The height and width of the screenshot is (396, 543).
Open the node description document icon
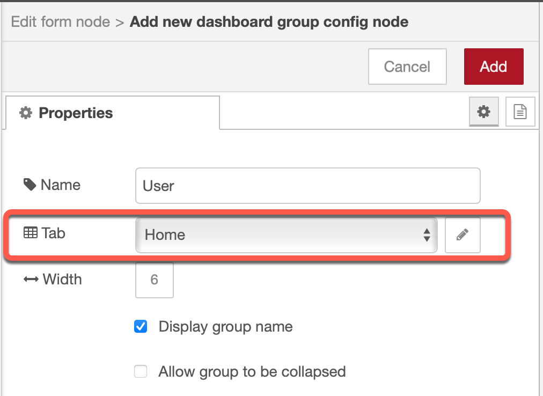pos(520,112)
